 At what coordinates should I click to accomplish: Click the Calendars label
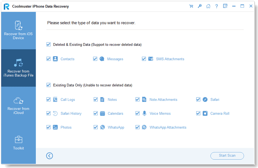(x=115, y=113)
